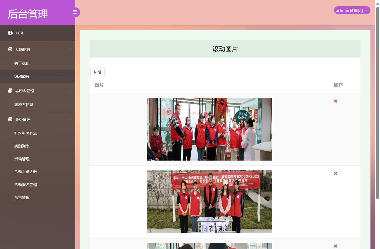Viewport: 380px width, 249px height.
Task: Select the 志愿者信息 sidebar entry
Action: click(24, 105)
